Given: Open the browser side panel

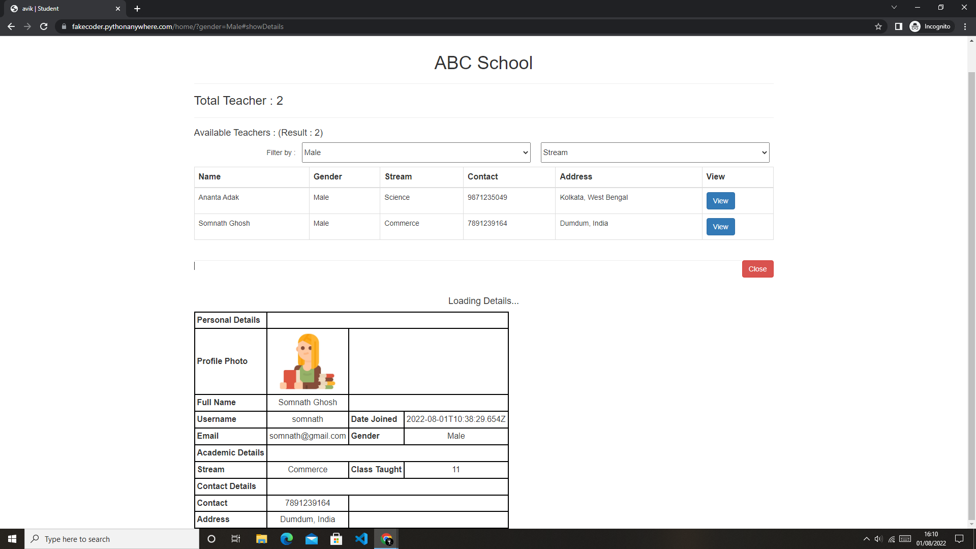Looking at the screenshot, I should [x=898, y=26].
